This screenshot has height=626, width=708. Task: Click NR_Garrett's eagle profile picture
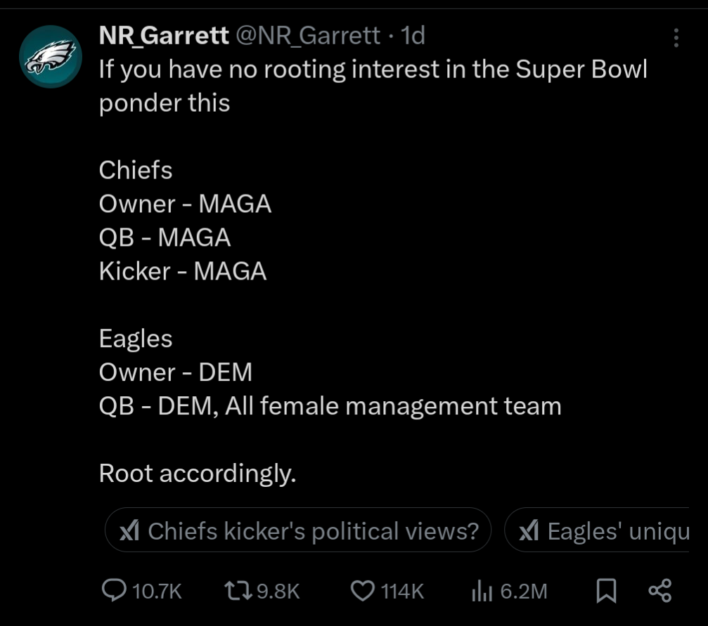51,56
